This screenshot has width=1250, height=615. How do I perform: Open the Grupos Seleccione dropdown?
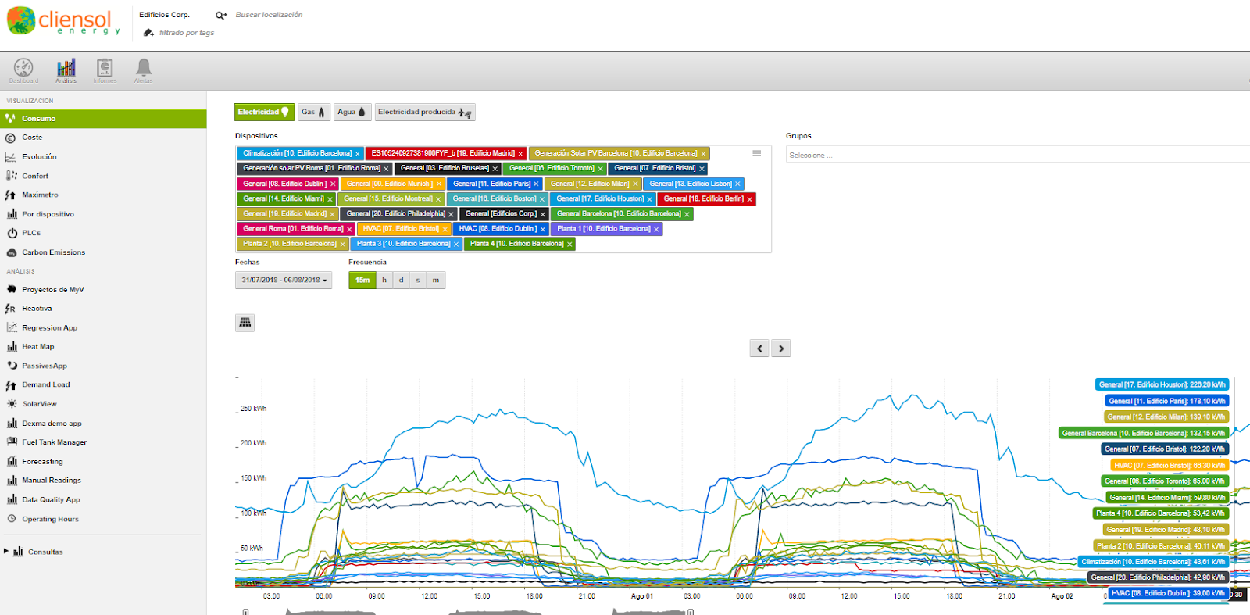coord(1017,155)
